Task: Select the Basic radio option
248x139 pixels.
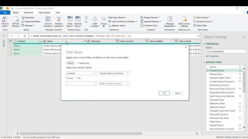Action: point(67,63)
